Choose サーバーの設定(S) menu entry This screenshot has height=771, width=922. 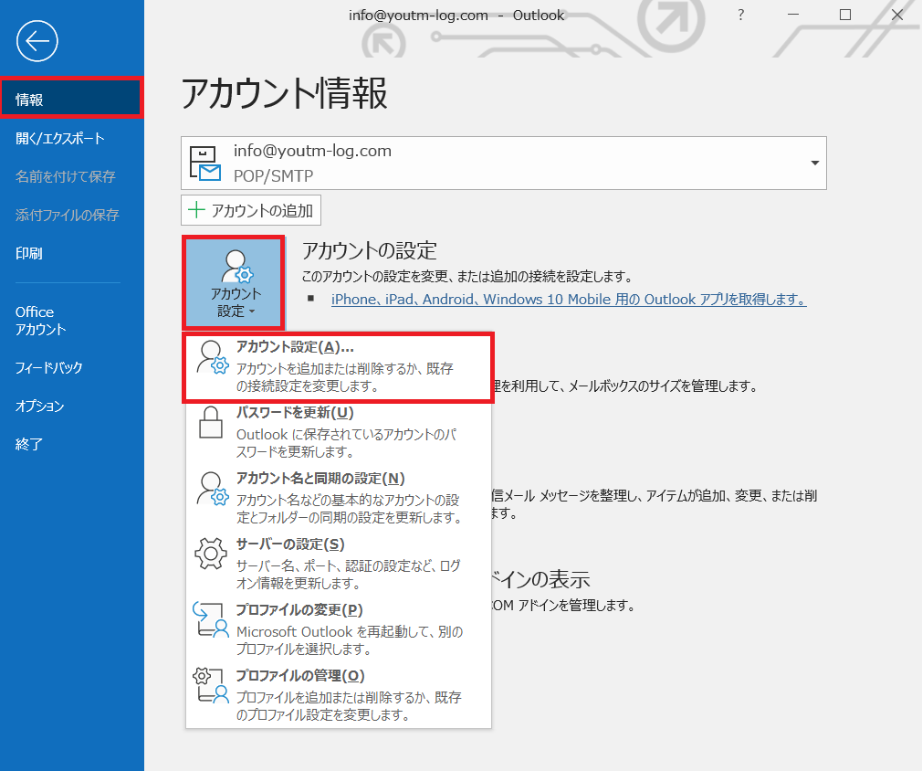[x=338, y=564]
